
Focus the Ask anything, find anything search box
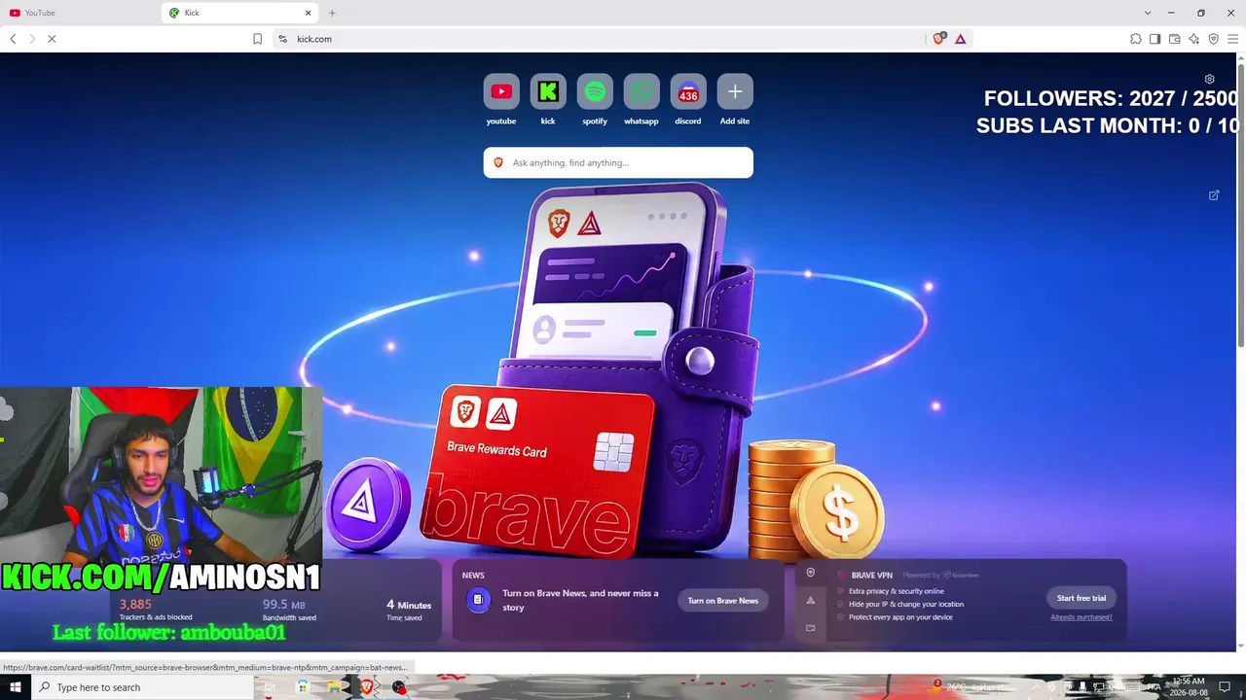click(618, 162)
